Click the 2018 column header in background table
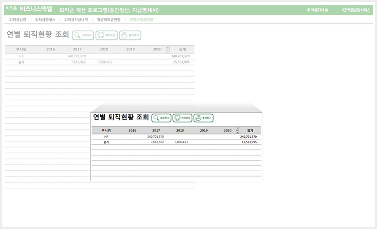The width and height of the screenshot is (377, 229). pyautogui.click(x=104, y=49)
